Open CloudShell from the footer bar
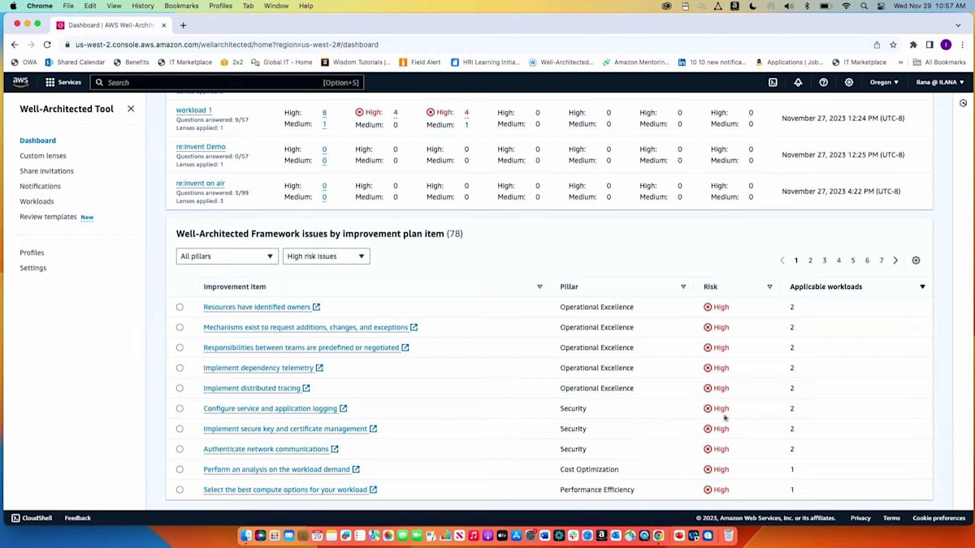Viewport: 975px width, 548px height. point(33,518)
